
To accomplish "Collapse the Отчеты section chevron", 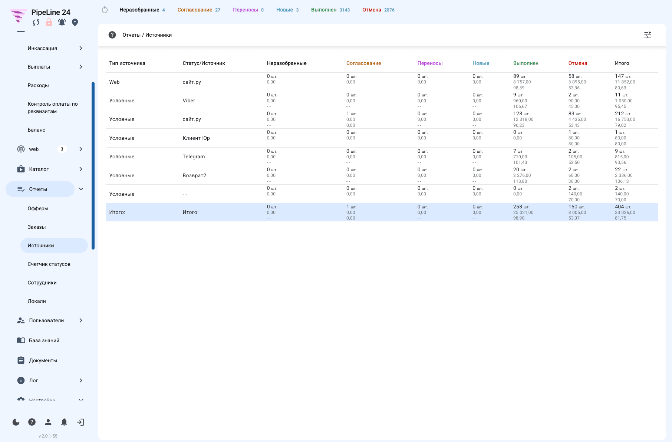I will click(81, 189).
